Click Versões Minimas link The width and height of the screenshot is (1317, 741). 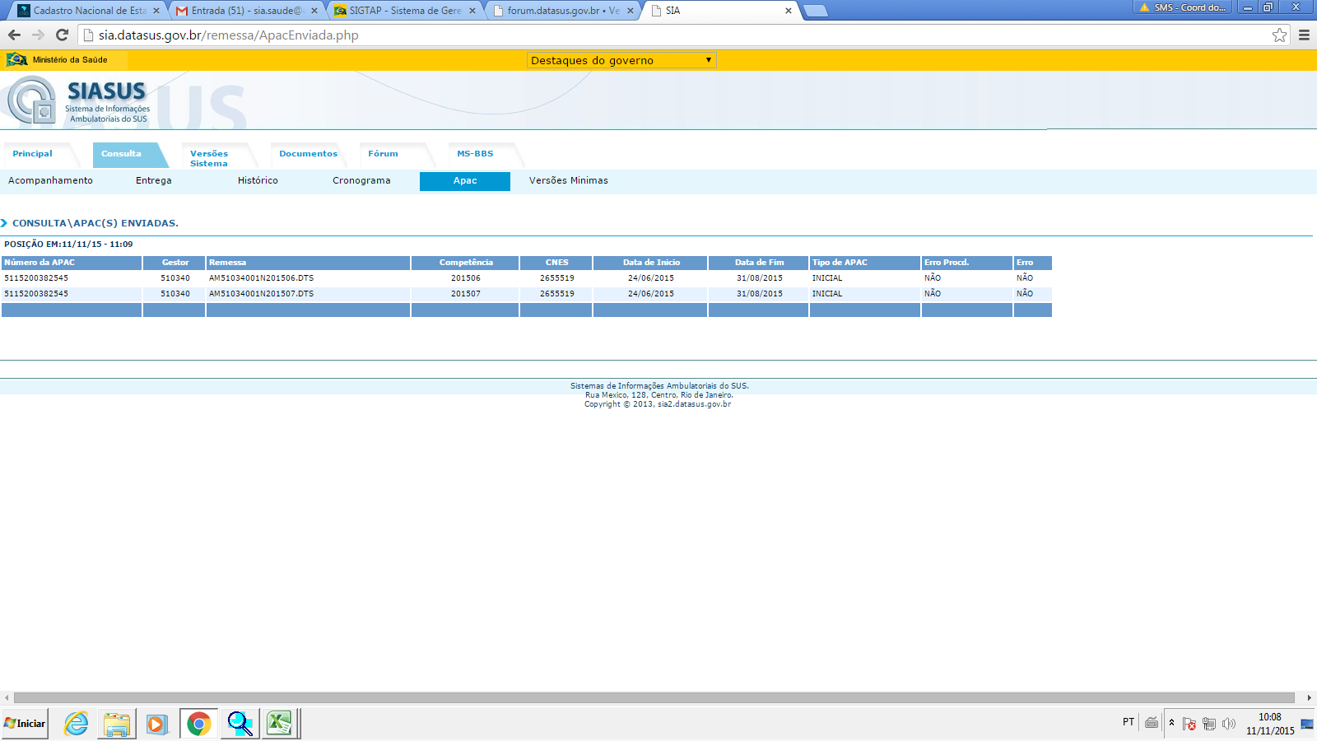568,180
